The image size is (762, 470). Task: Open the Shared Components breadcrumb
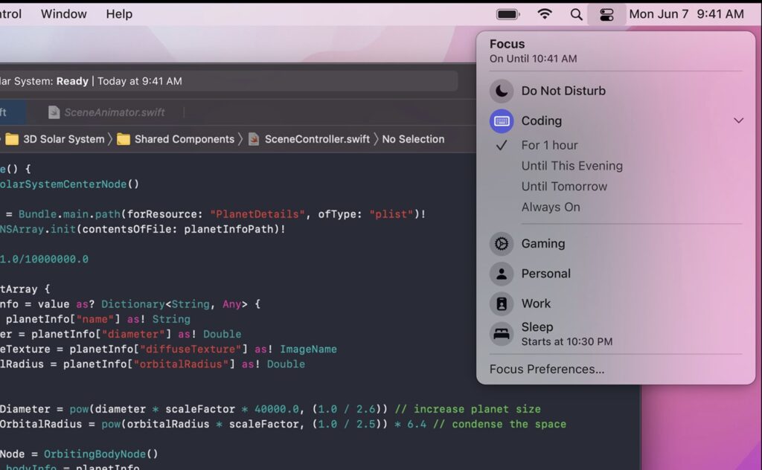(185, 139)
